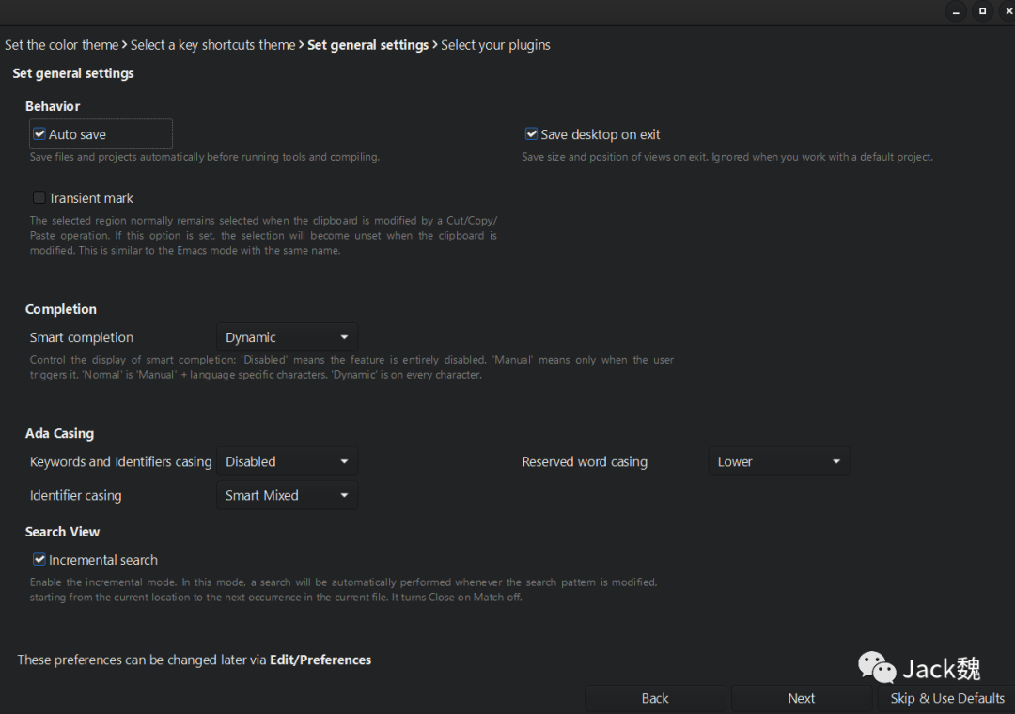Maximize the setup wizard window
This screenshot has height=714, width=1015.
(982, 11)
